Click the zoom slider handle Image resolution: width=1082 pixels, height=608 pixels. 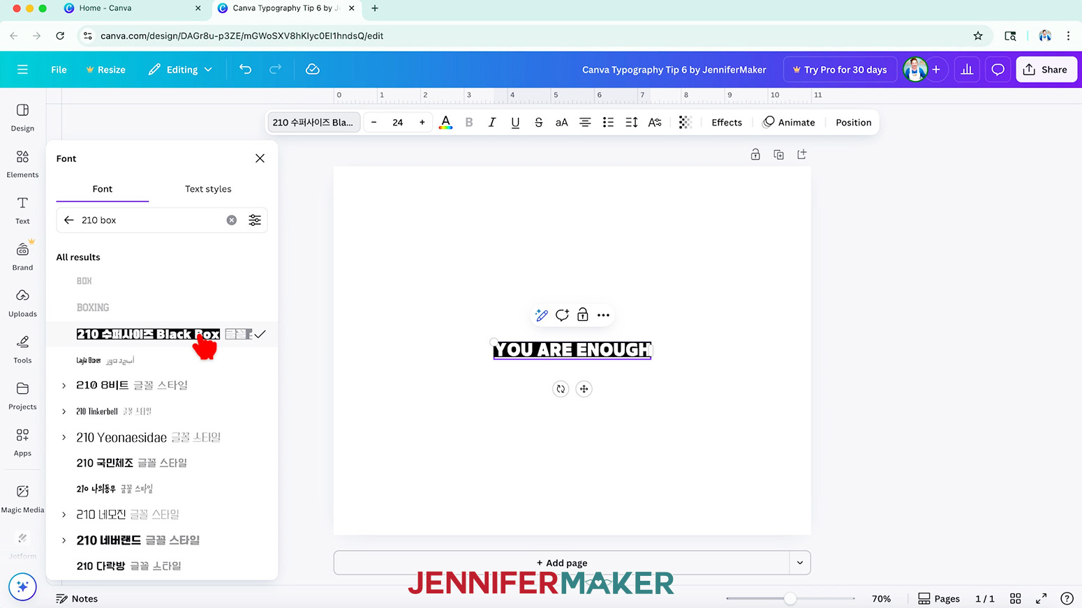click(x=790, y=598)
